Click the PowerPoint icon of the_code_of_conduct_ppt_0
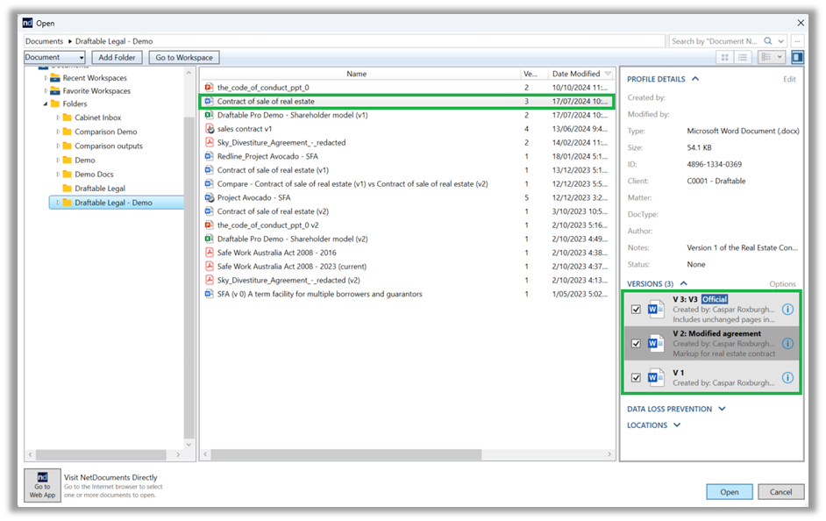826x521 pixels. pos(210,88)
